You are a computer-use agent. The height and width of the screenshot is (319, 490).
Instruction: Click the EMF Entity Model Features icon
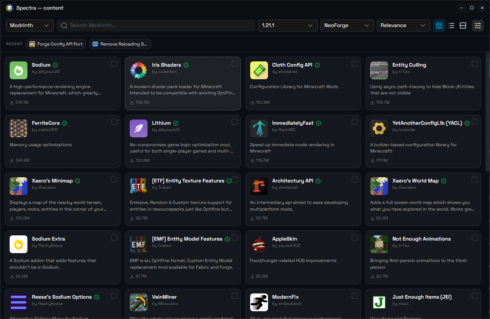click(139, 244)
